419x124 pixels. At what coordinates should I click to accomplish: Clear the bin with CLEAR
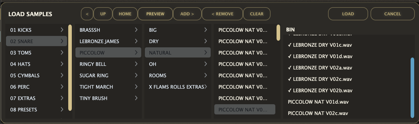pyautogui.click(x=257, y=14)
